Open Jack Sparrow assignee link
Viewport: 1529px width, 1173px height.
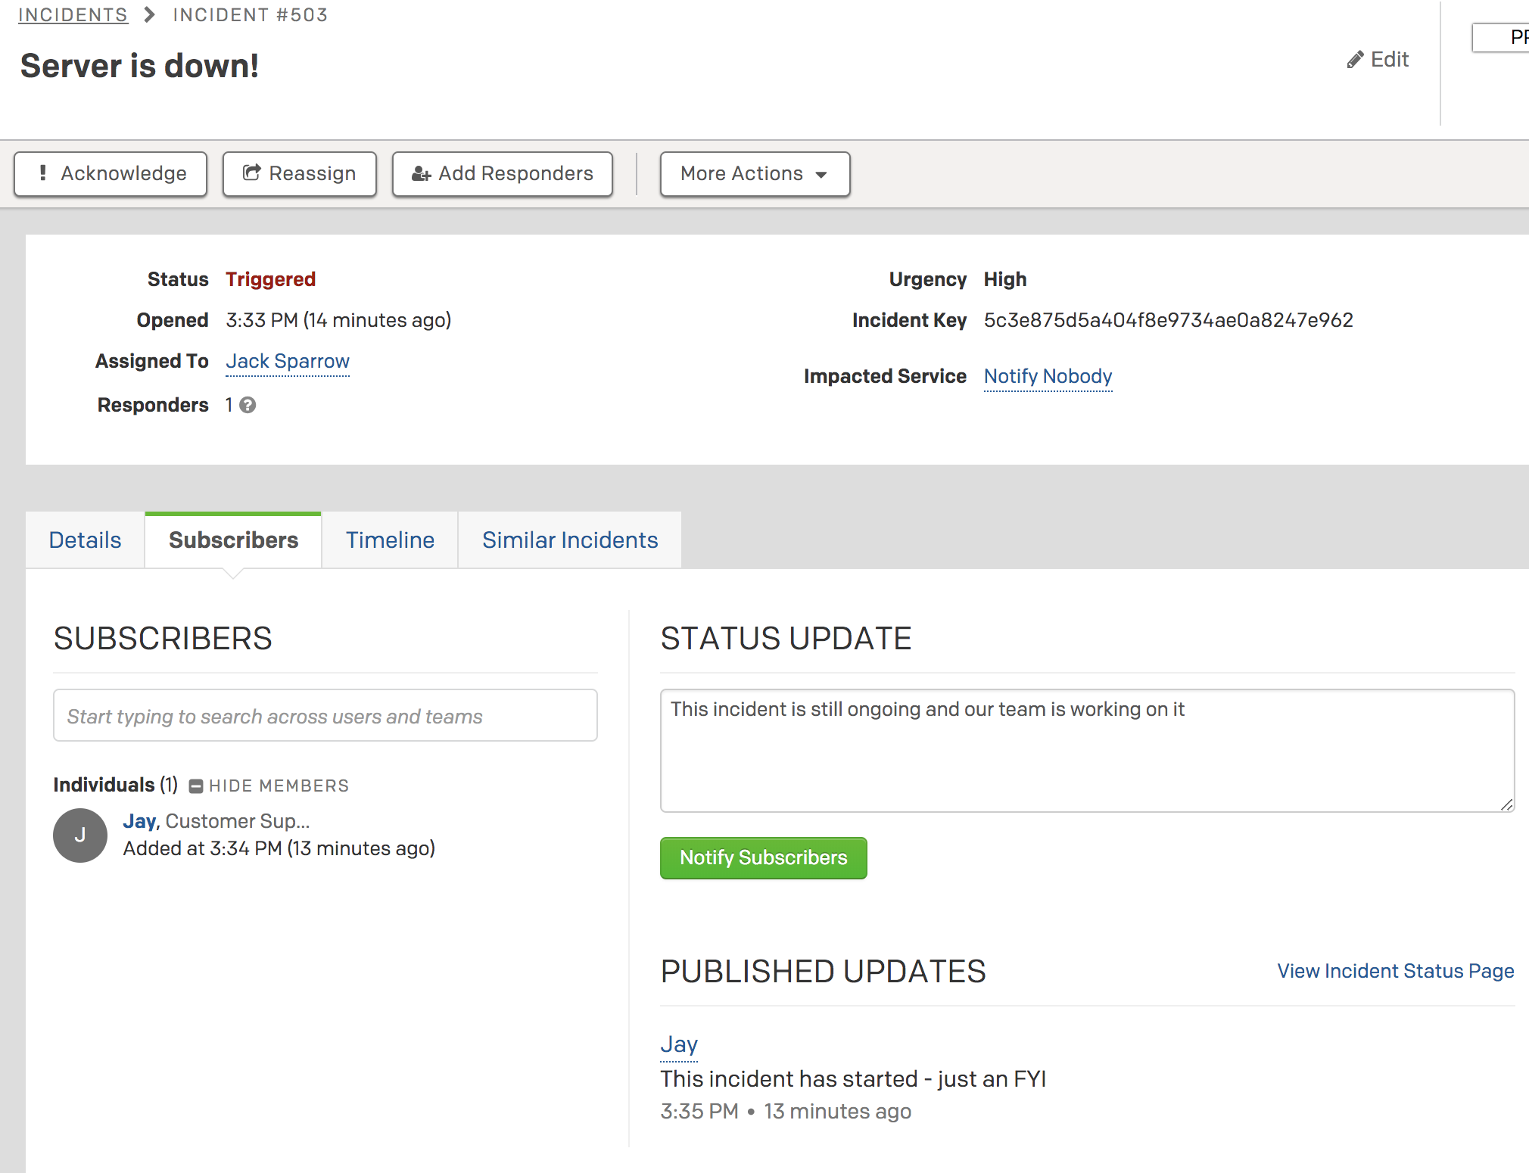point(288,362)
